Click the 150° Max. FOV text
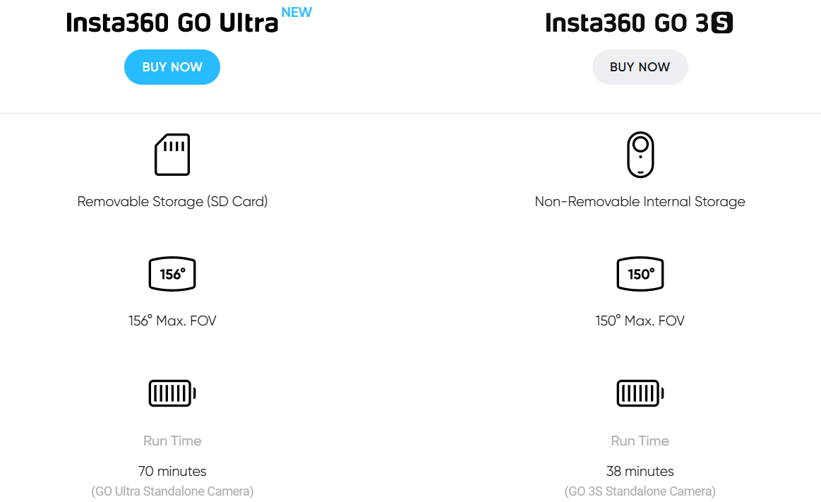The height and width of the screenshot is (502, 821). coord(640,320)
